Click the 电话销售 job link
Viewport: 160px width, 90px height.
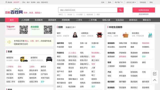72,86
